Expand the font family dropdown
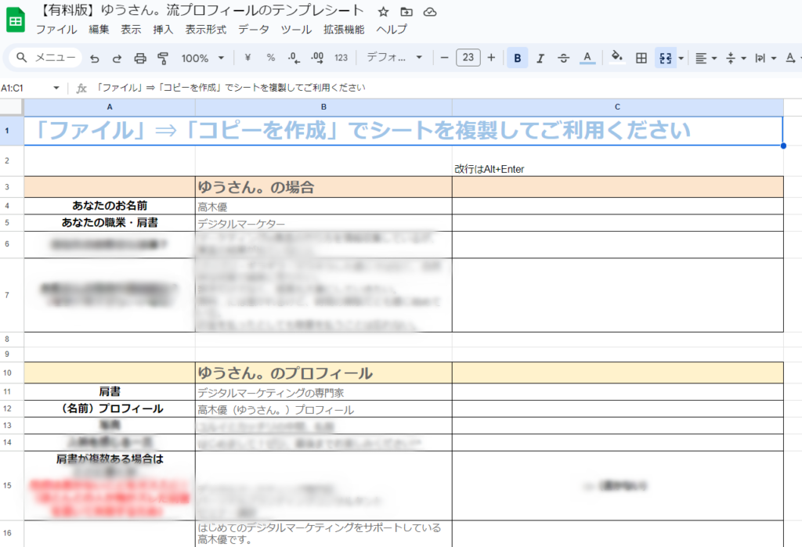Viewport: 802px width, 547px height. [395, 58]
